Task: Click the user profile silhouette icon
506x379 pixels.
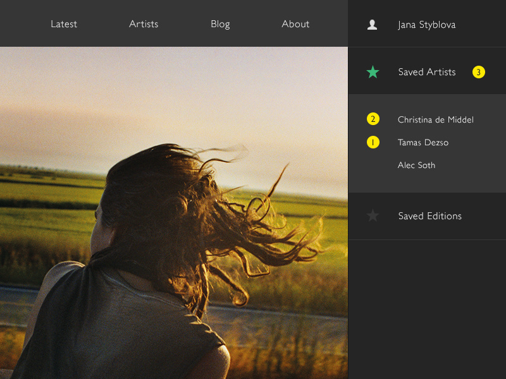Action: click(372, 25)
